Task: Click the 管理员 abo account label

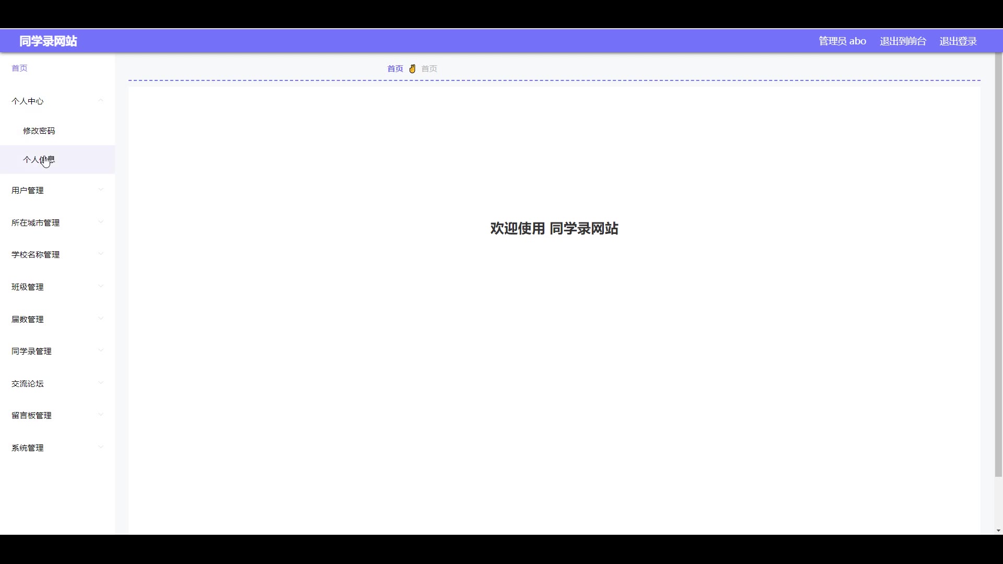Action: [842, 41]
